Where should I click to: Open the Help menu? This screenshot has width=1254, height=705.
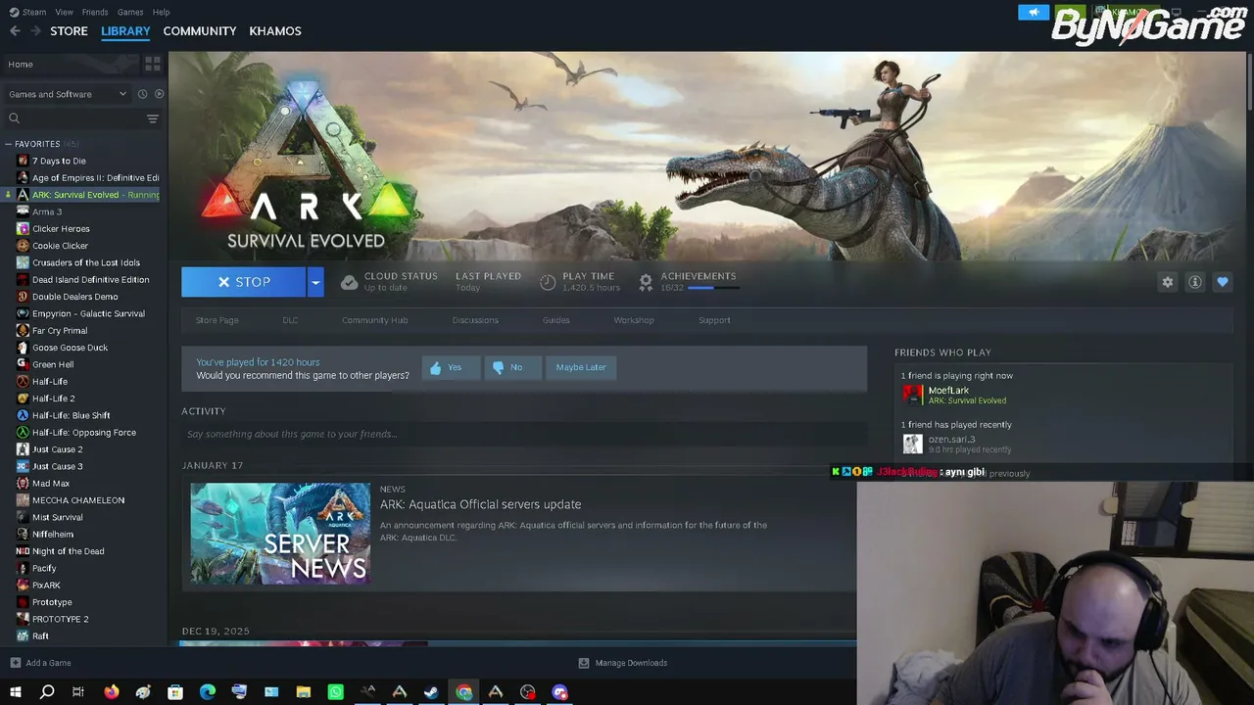pos(161,12)
